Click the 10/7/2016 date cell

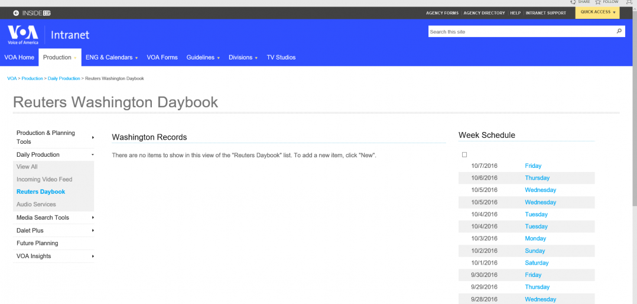pyautogui.click(x=485, y=166)
